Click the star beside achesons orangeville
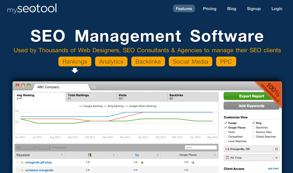 click(22, 170)
